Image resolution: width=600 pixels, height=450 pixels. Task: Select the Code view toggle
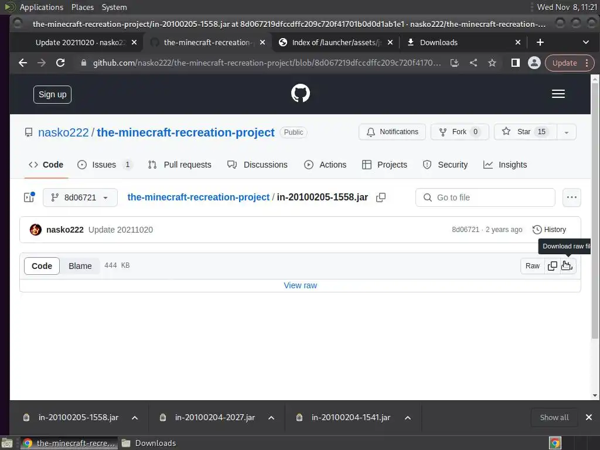point(42,266)
